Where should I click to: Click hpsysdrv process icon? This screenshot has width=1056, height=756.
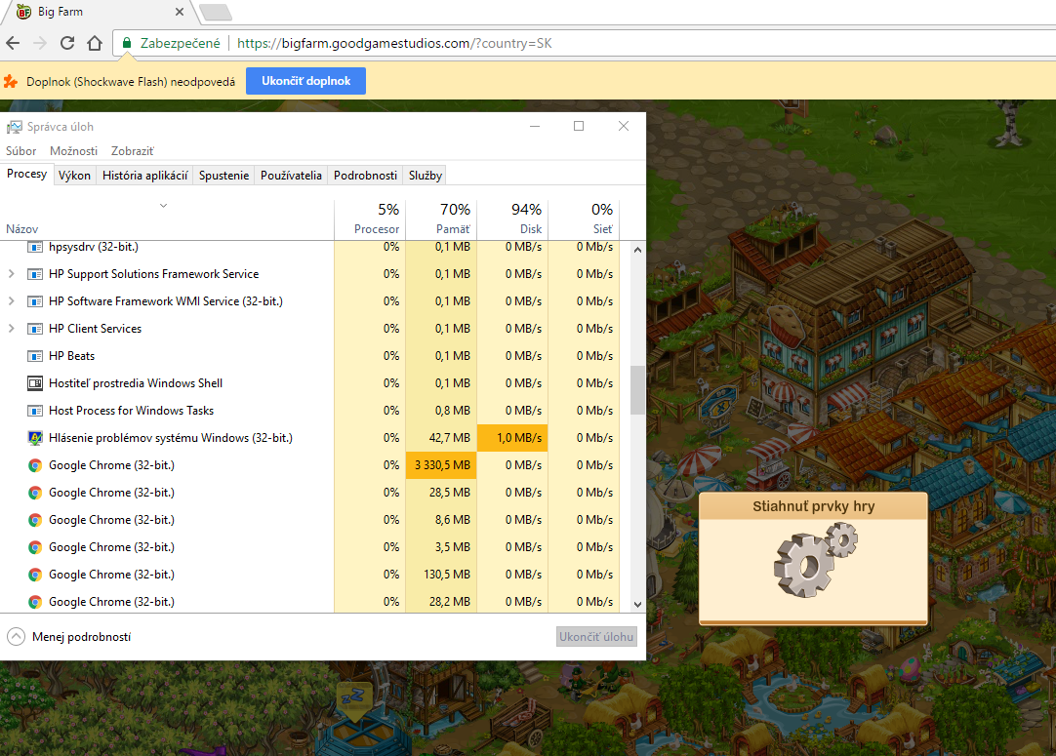(35, 247)
